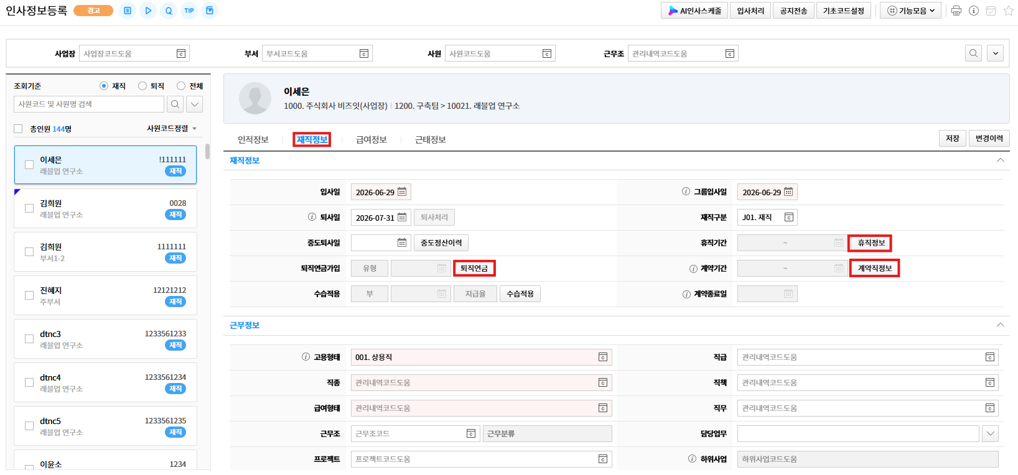Image resolution: width=1018 pixels, height=475 pixels.
Task: Click info icon next to 퇴사일
Action: click(312, 217)
